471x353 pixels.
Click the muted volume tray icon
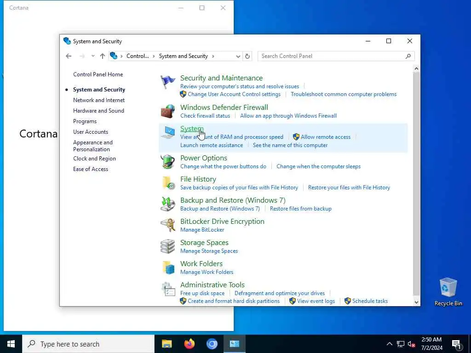coord(412,344)
